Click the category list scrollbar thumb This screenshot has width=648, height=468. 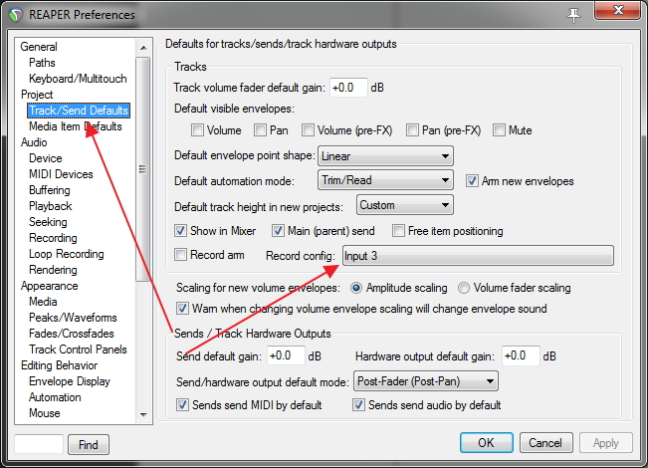143,169
